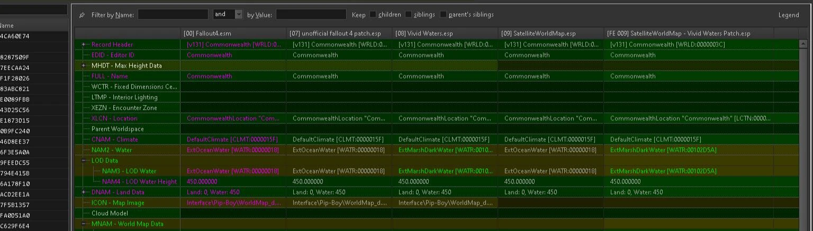Click the ICON map image path under Fallout4.esm
813x231 pixels.
tap(233, 203)
